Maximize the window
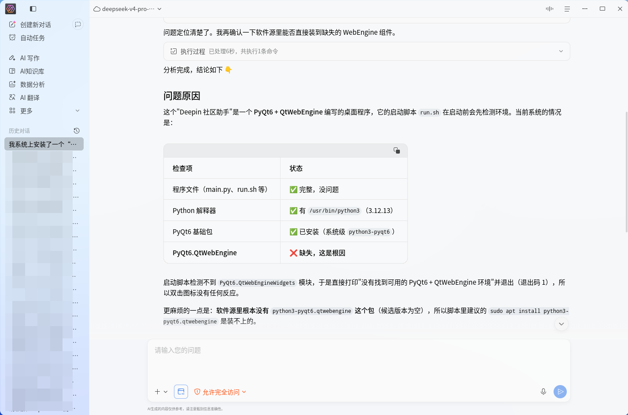 (602, 9)
